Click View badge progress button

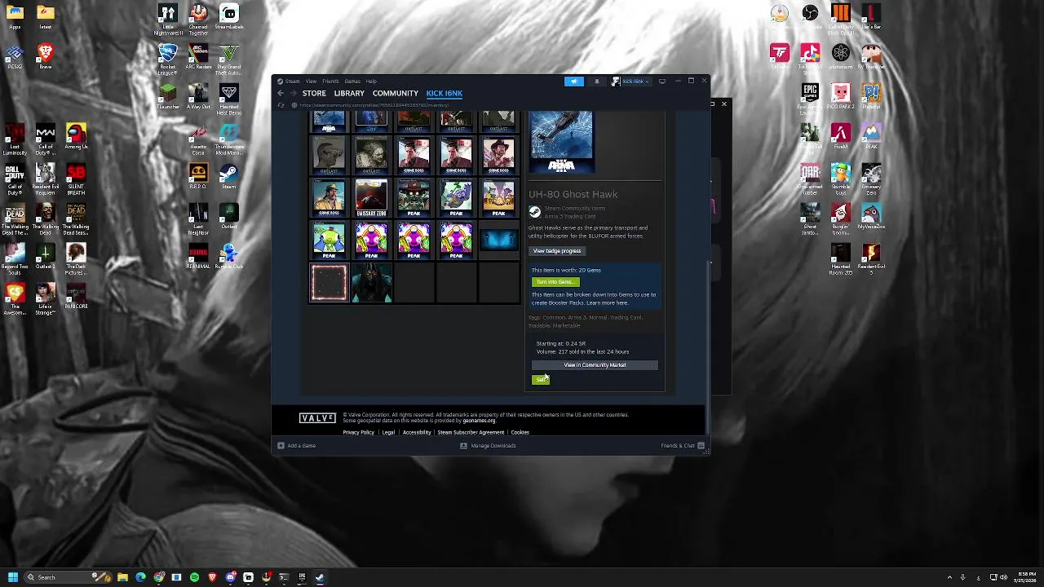click(x=557, y=251)
